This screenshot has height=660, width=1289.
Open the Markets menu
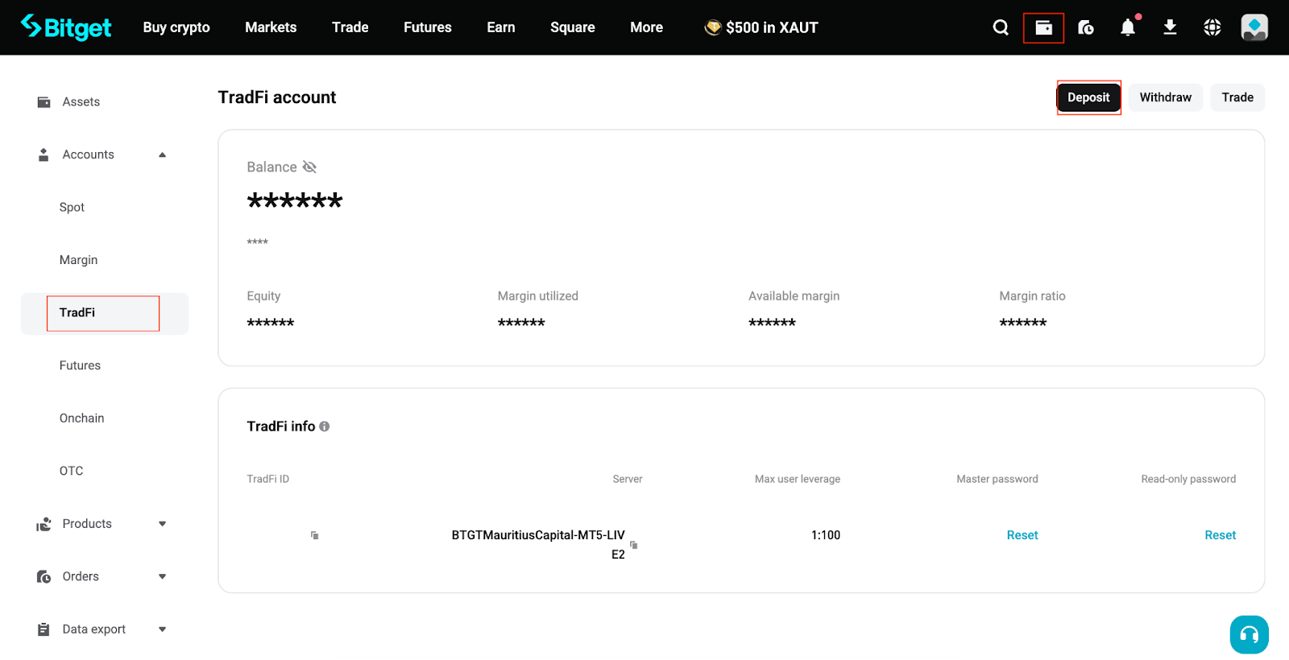click(271, 27)
